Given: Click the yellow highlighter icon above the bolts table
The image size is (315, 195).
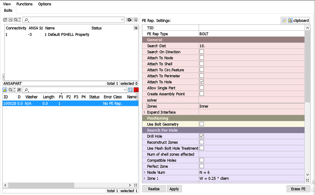Looking at the screenshot, I should click(5, 90).
